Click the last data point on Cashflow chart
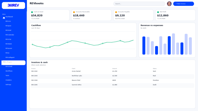This screenshot has height=111, width=198. click(x=134, y=40)
